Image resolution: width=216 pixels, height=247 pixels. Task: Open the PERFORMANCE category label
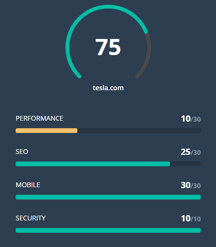point(39,118)
